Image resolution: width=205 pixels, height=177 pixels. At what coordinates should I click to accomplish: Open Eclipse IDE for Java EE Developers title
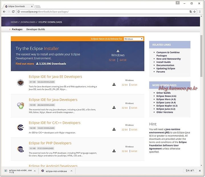[56, 77]
